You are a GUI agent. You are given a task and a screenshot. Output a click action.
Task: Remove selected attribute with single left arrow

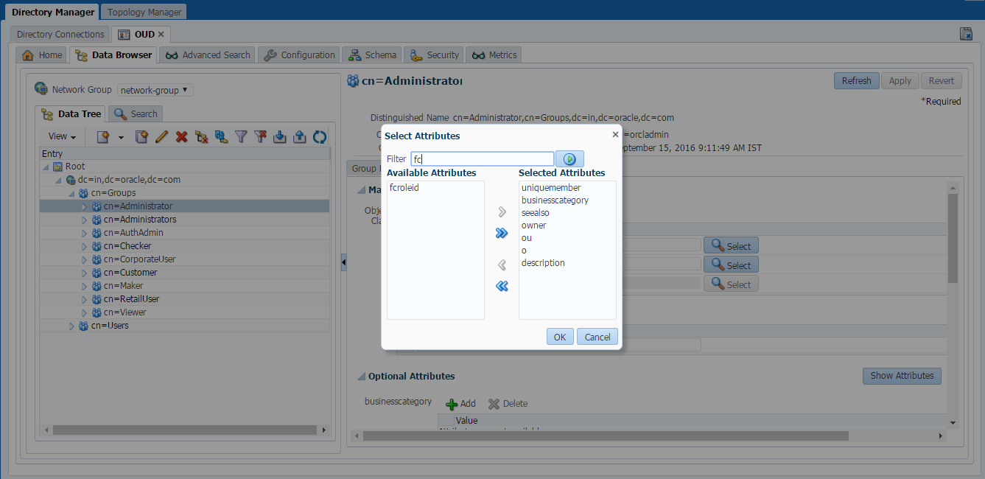coord(502,265)
